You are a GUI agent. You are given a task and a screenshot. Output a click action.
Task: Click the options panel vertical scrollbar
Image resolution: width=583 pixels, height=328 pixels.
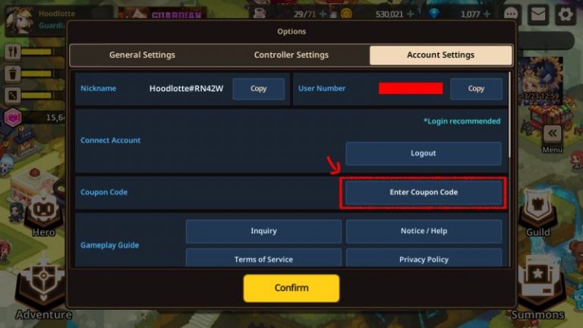[x=509, y=115]
